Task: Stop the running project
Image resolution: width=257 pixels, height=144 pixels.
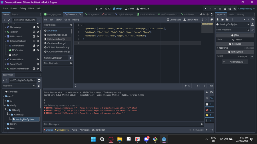Action: [x=215, y=9]
